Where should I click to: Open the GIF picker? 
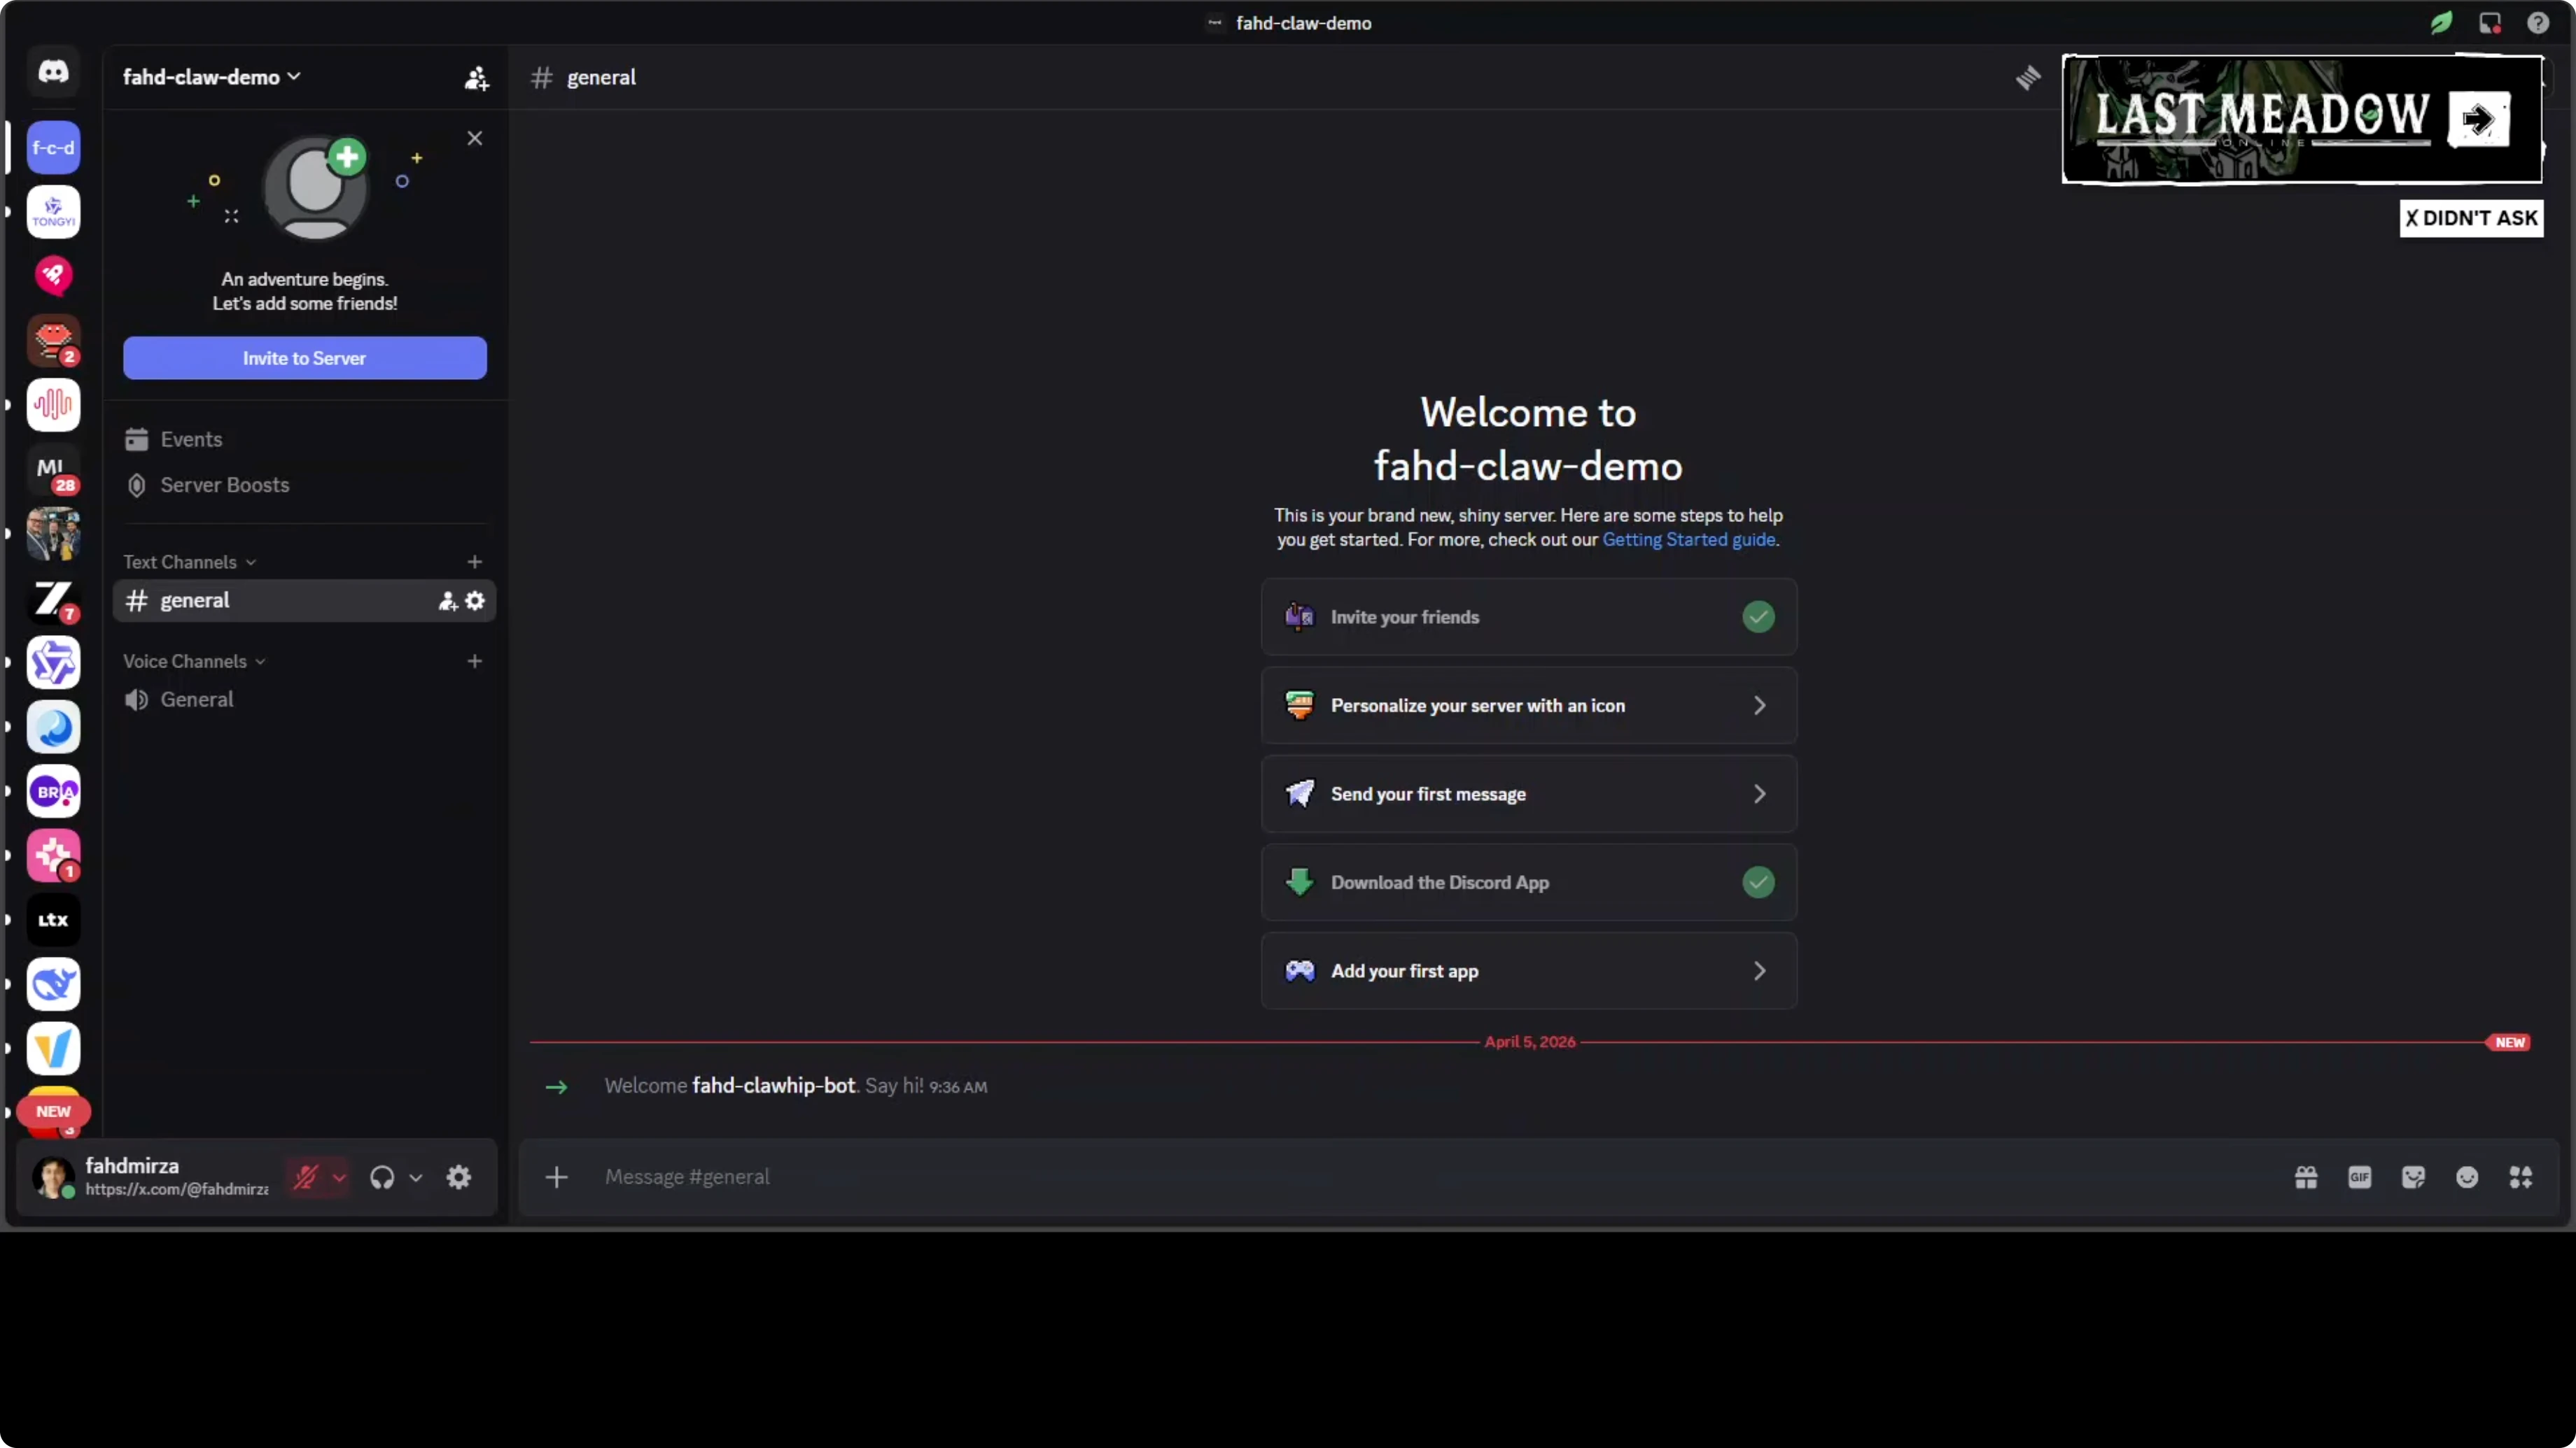click(2359, 1177)
